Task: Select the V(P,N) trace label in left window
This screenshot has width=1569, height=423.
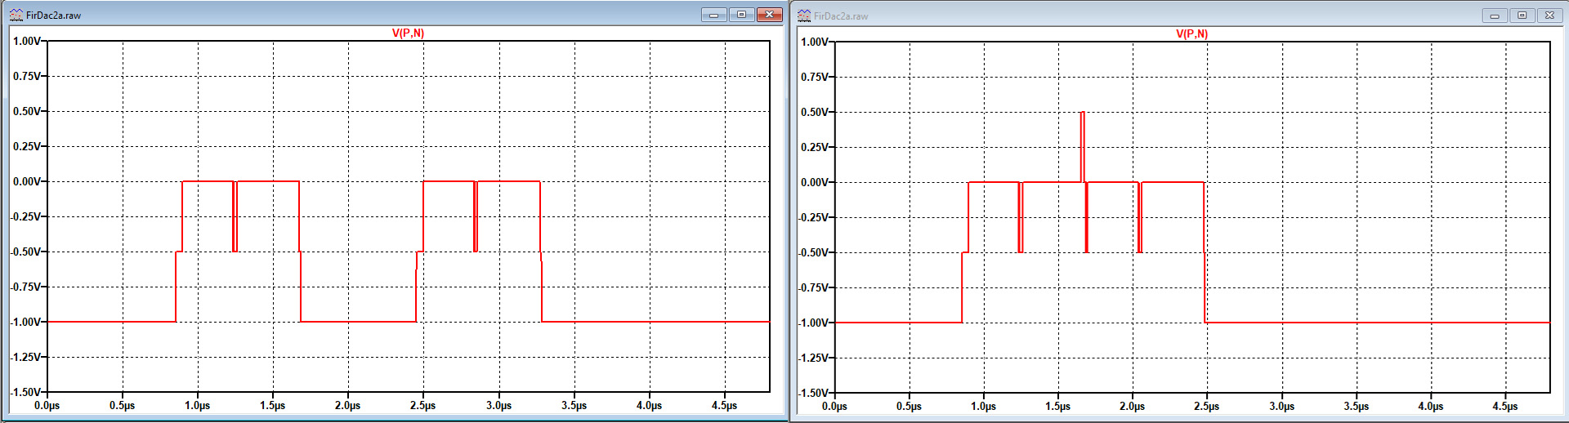Action: [408, 33]
